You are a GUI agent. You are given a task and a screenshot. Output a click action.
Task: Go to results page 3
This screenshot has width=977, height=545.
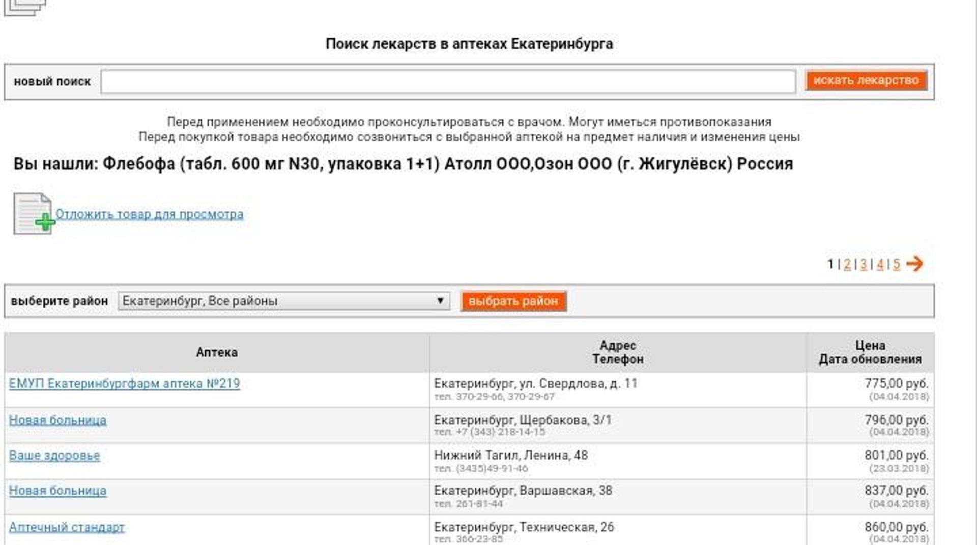(x=864, y=264)
